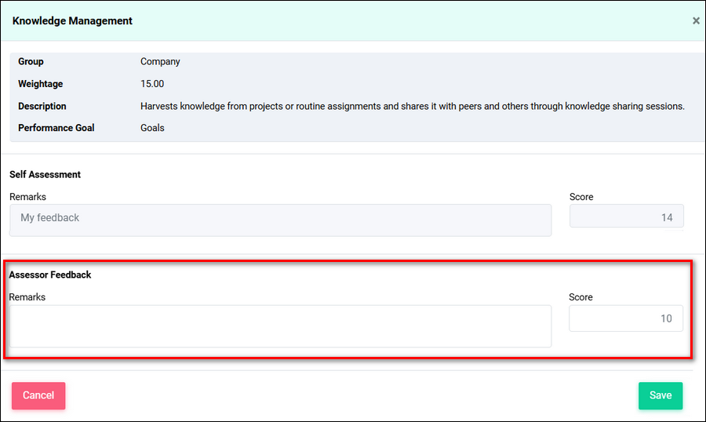Click the Knowledge Management dialog title

coord(72,21)
